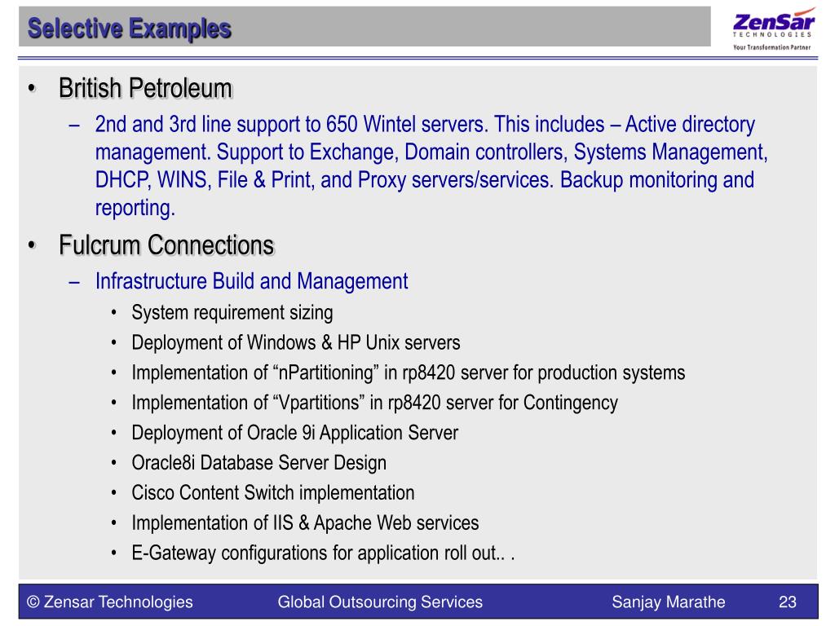
Task: Click '© Zensar Technologies' footer text
Action: tap(110, 602)
